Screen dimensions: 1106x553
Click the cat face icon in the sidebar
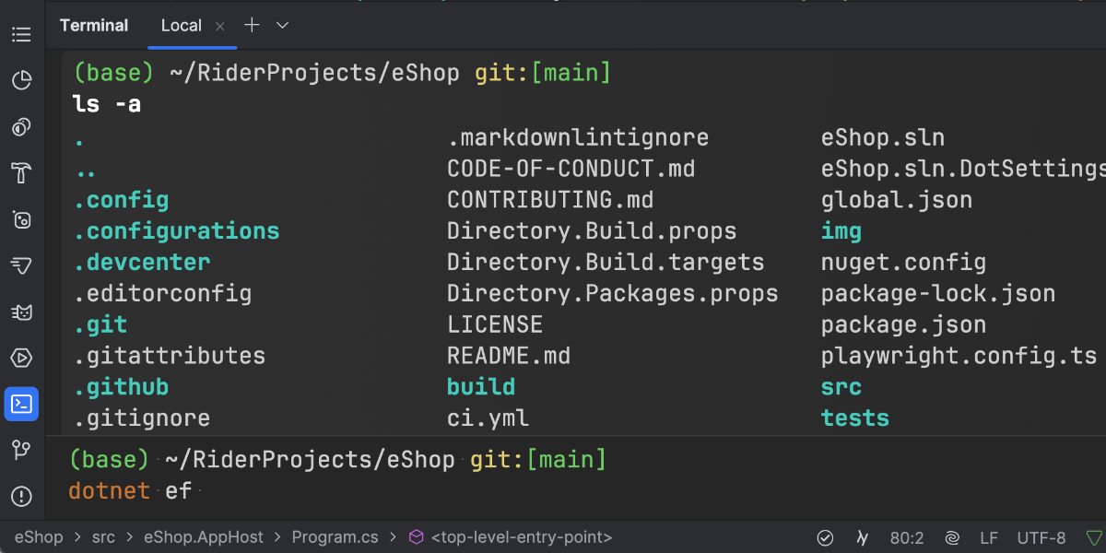coord(21,312)
